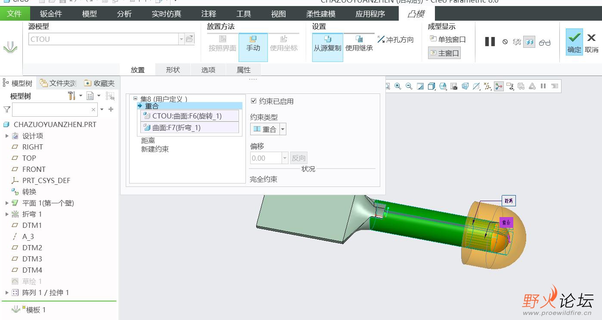Select the 距离 constraint entry
Viewport: 602px width, 320px height.
(148, 140)
